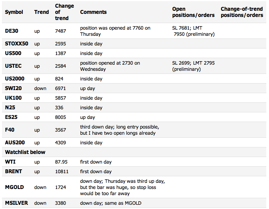269x209 pixels.
Task: Click the Change of trend header
Action: click(64, 12)
